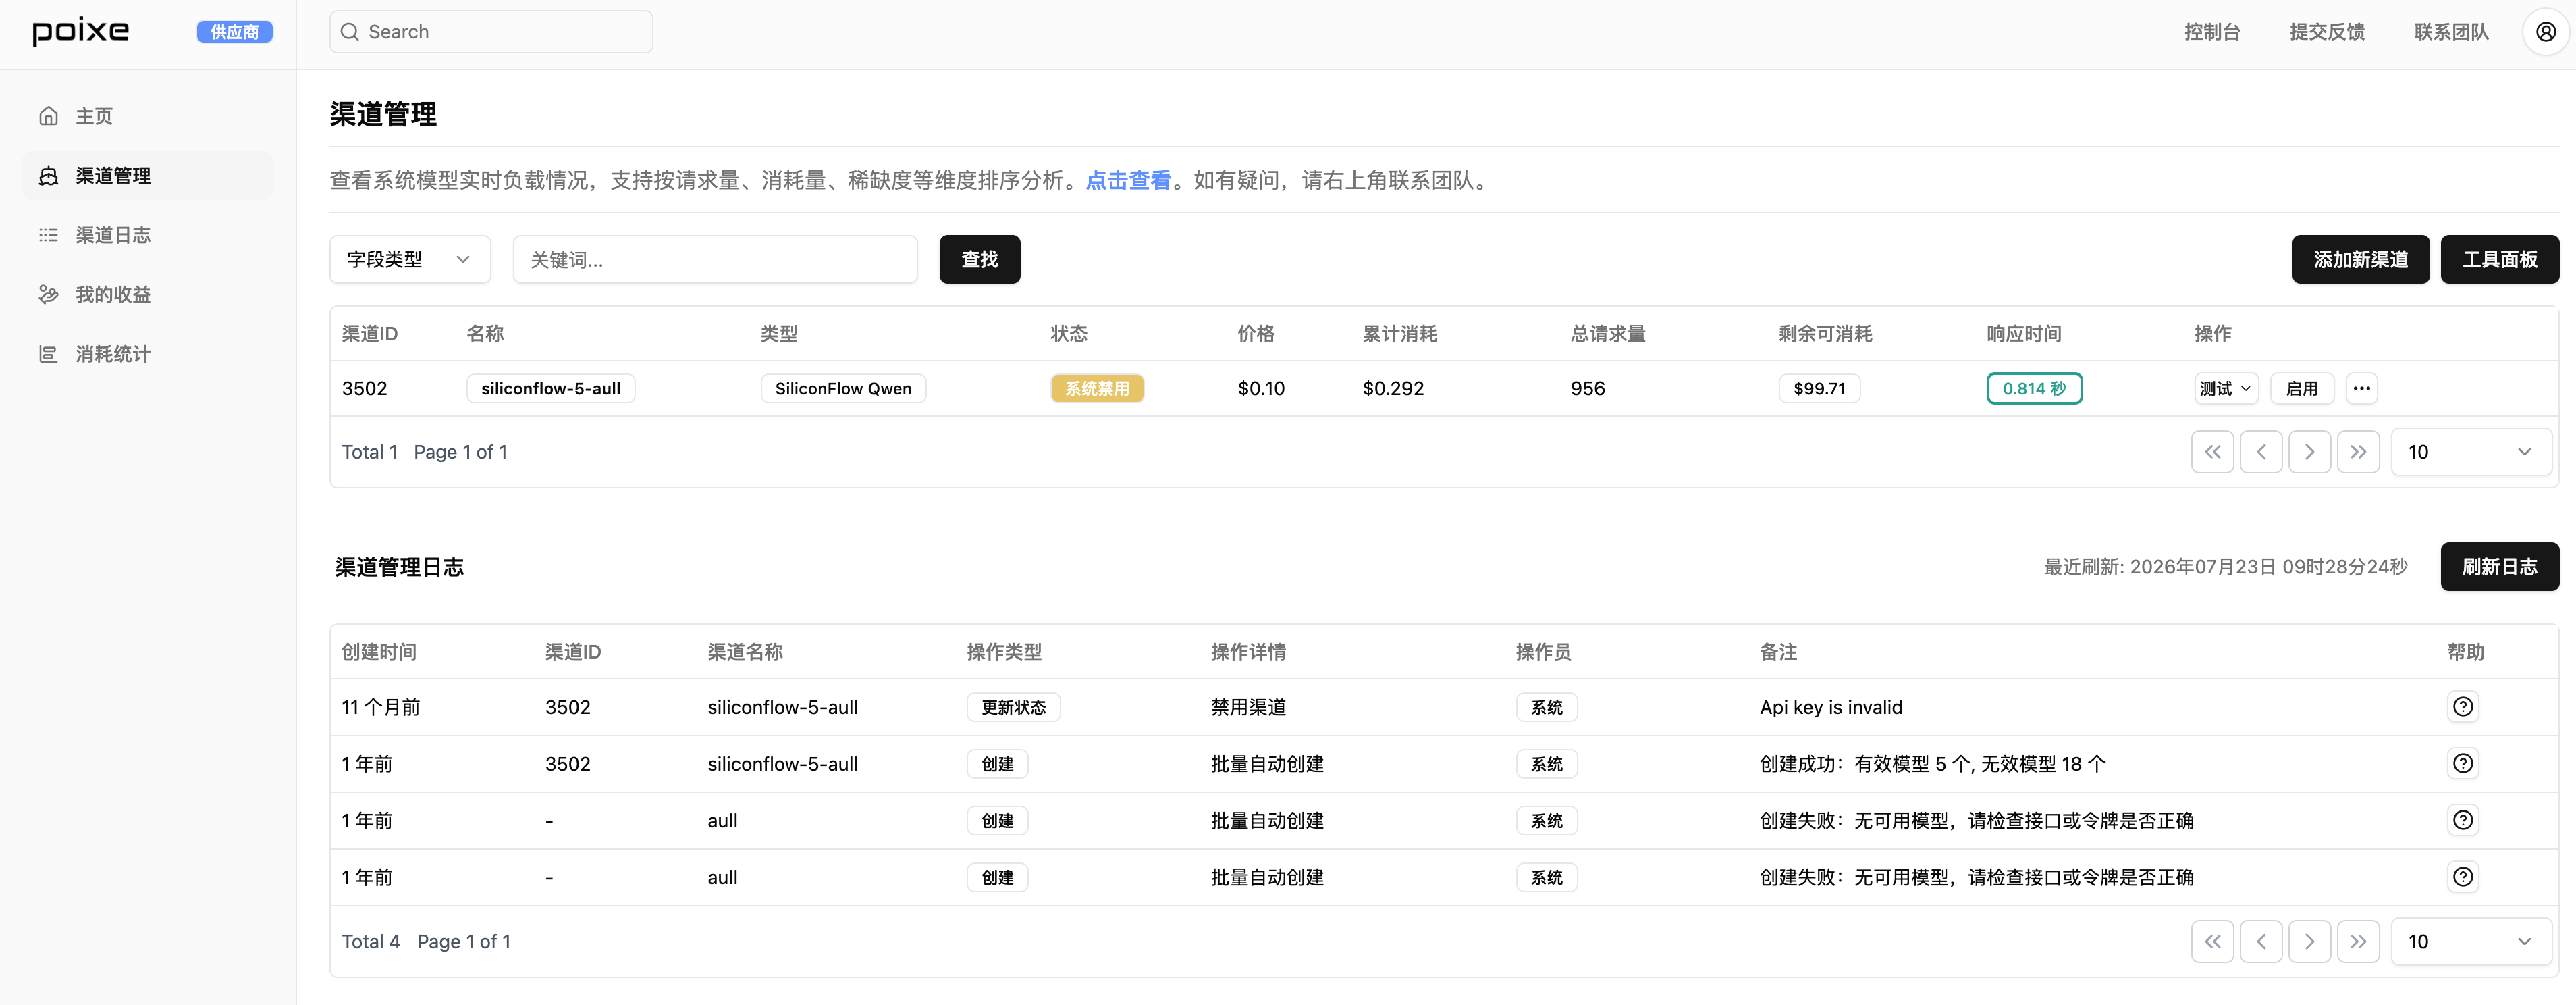Open the 测试 dropdown for channel 3502
The height and width of the screenshot is (1005, 2576).
pos(2225,388)
